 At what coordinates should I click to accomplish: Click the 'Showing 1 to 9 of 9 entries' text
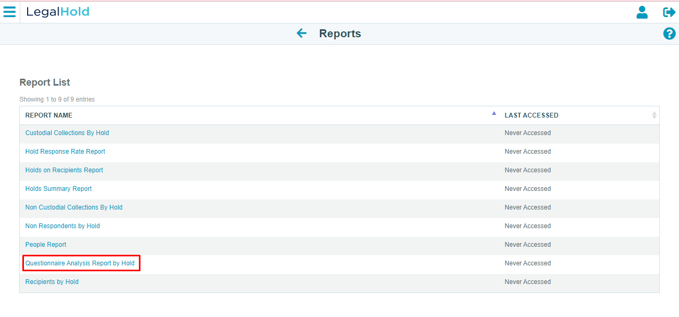point(57,99)
